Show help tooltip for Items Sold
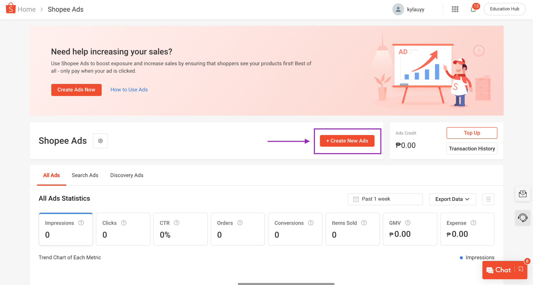The image size is (533, 285). pyautogui.click(x=364, y=223)
